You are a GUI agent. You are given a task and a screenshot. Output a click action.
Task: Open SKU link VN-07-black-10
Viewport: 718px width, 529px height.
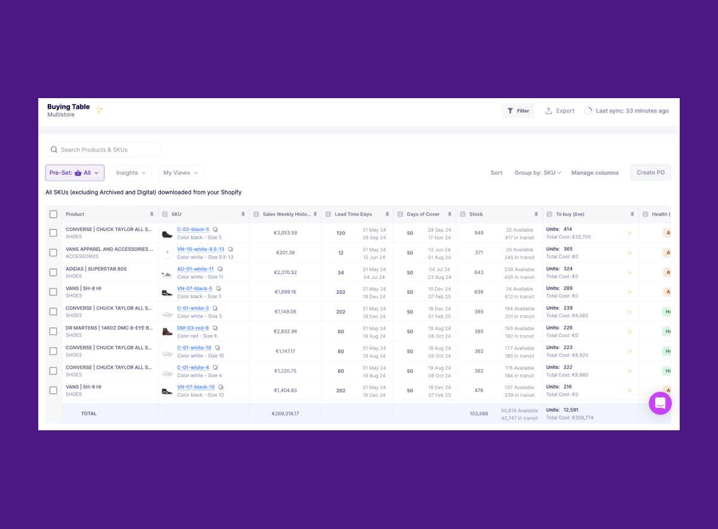pyautogui.click(x=196, y=387)
